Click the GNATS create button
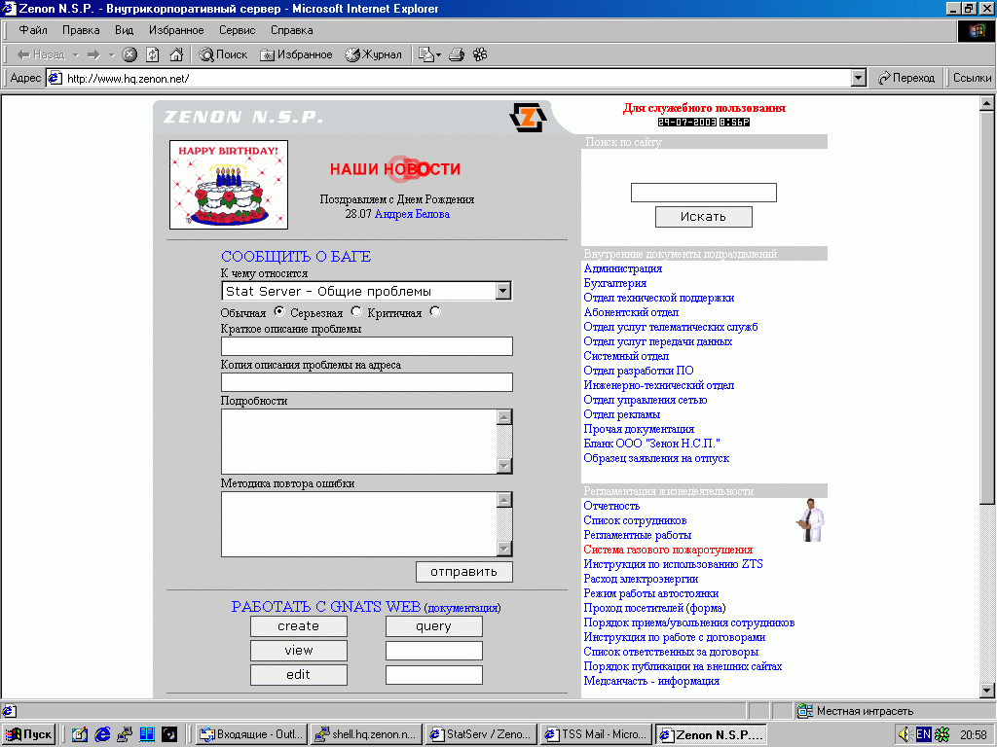 coord(298,626)
